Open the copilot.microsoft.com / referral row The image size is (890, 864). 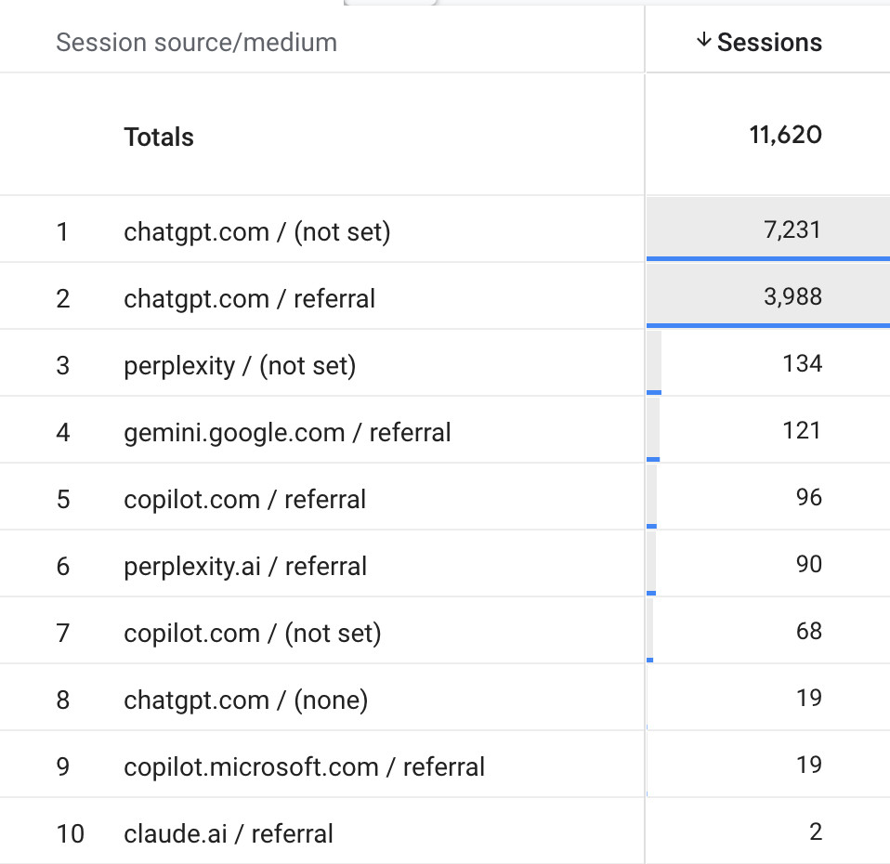tap(304, 766)
